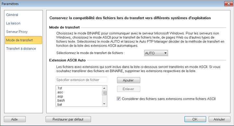Open help with the Aide button
The image size is (234, 126).
coord(15,119)
